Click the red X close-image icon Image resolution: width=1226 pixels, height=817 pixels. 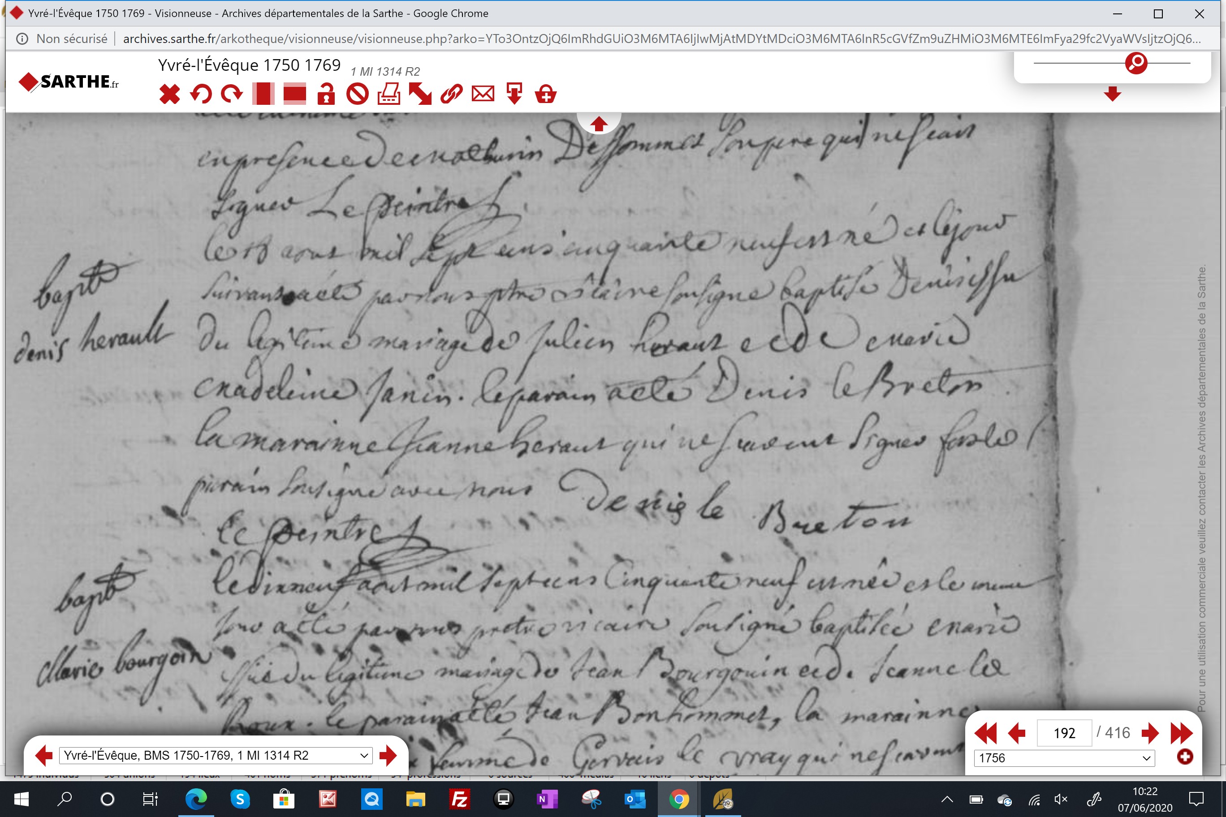click(169, 95)
